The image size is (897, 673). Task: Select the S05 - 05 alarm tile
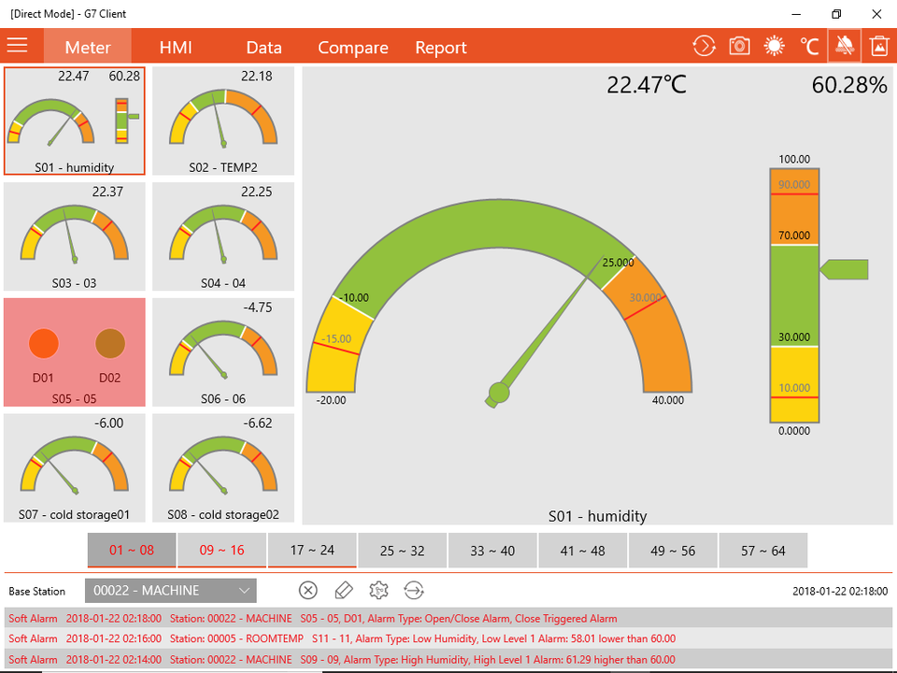click(75, 352)
